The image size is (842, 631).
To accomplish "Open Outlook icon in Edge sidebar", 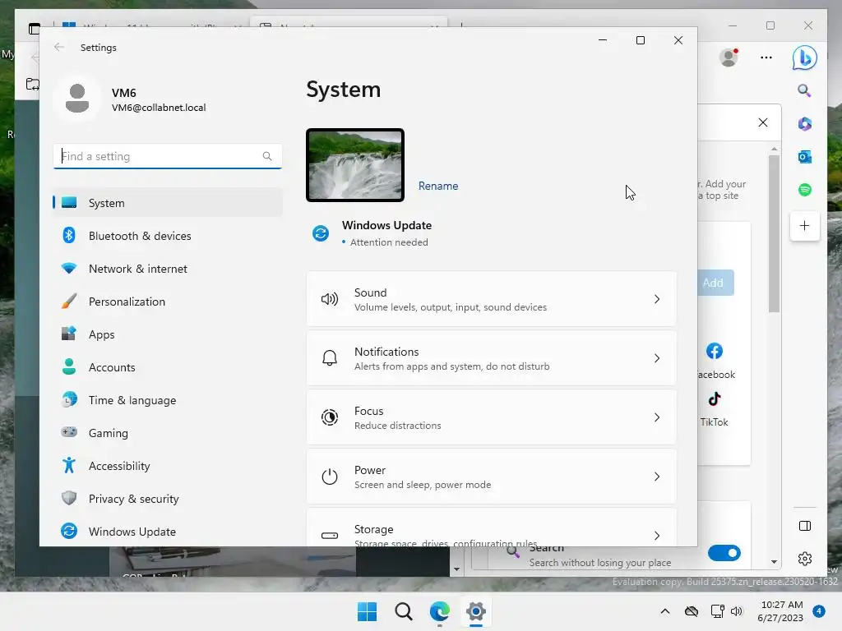I will pyautogui.click(x=804, y=157).
